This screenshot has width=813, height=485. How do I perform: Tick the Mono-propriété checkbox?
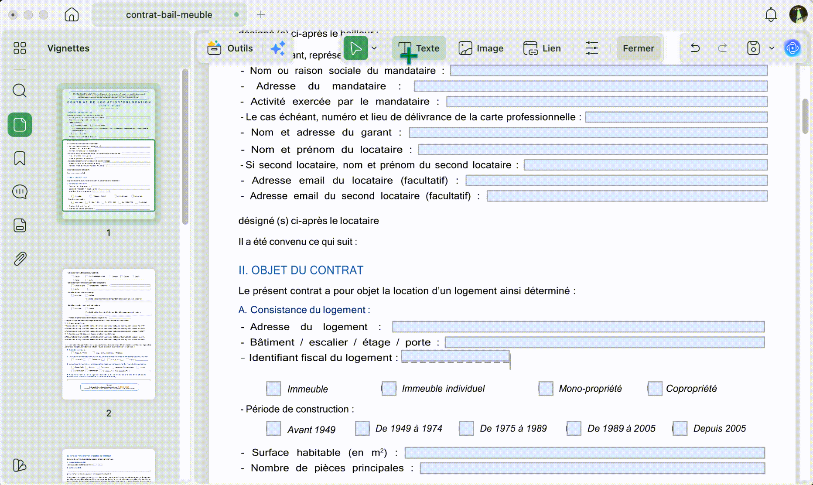tap(546, 388)
